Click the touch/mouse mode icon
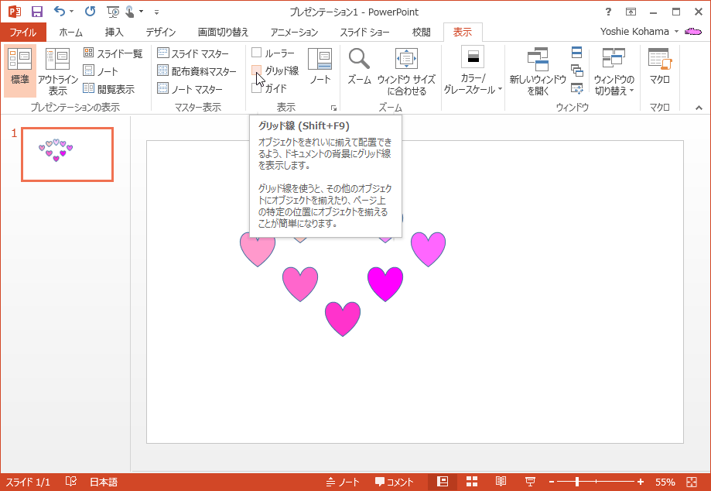Viewport: 711px width, 491px height. 130,12
